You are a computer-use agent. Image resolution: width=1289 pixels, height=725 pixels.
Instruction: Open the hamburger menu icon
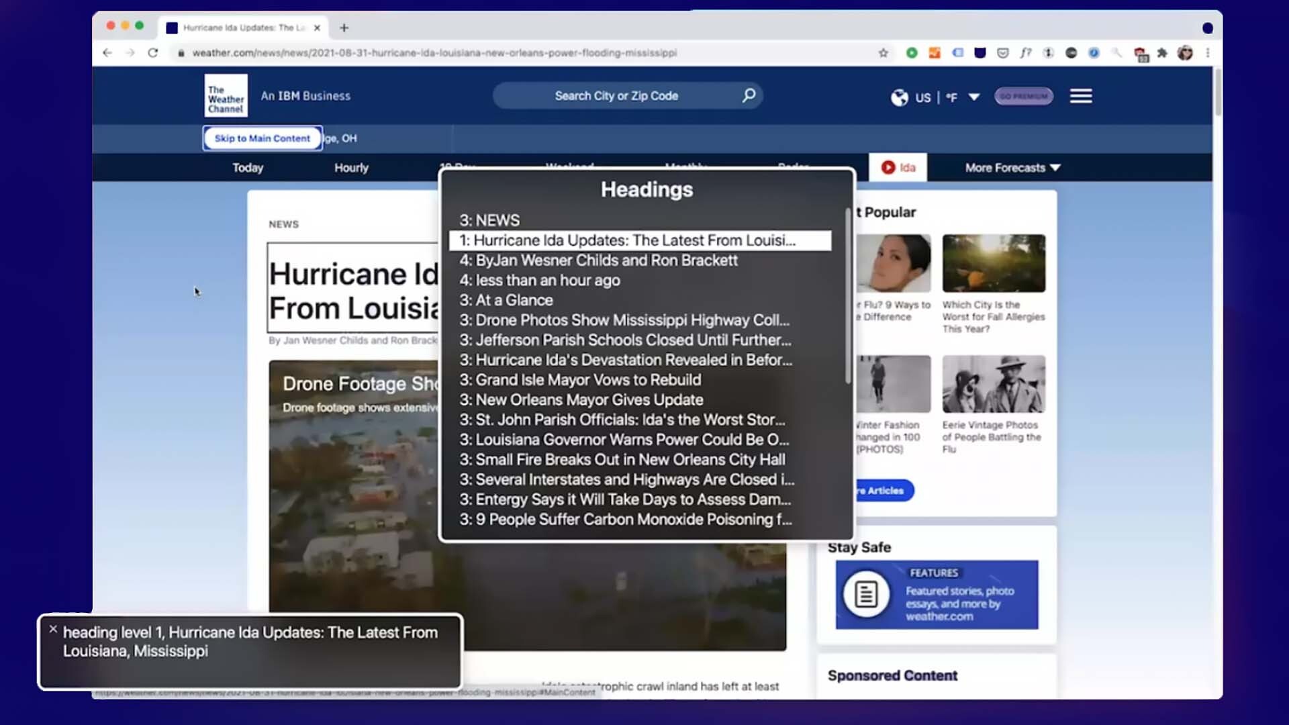click(1080, 96)
